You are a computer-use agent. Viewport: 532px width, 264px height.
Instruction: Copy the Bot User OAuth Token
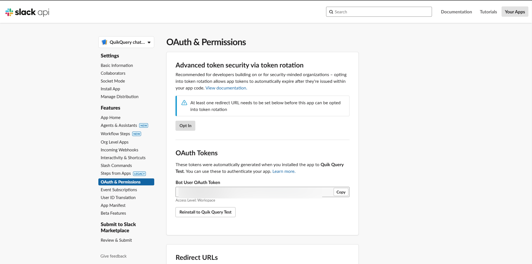pos(341,192)
